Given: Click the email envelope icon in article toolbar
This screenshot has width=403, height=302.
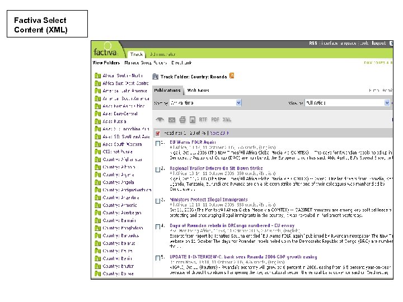Looking at the screenshot, I should (x=172, y=120).
